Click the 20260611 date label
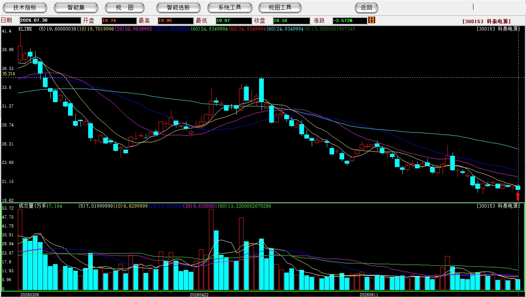 pos(369,294)
